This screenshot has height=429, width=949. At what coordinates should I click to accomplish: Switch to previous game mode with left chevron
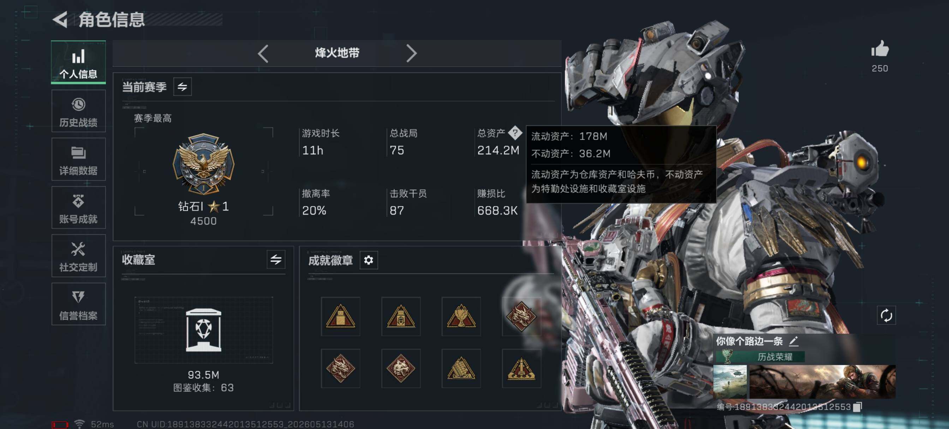point(263,54)
